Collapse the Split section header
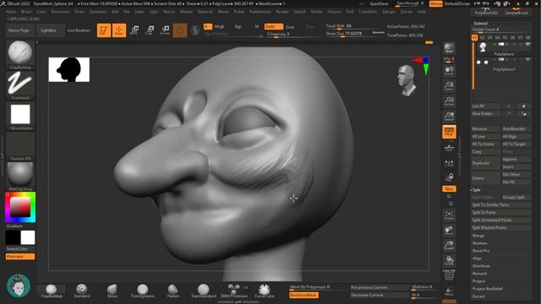 pos(476,190)
